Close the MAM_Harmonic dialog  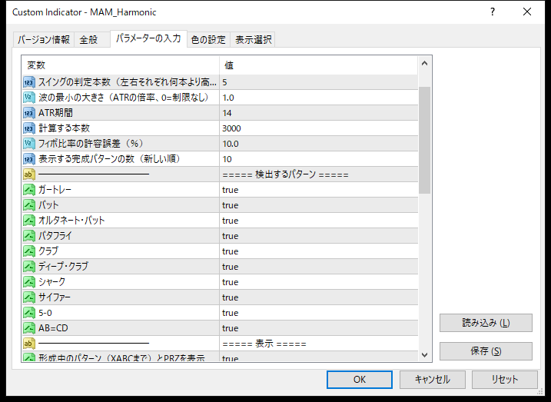pos(527,12)
